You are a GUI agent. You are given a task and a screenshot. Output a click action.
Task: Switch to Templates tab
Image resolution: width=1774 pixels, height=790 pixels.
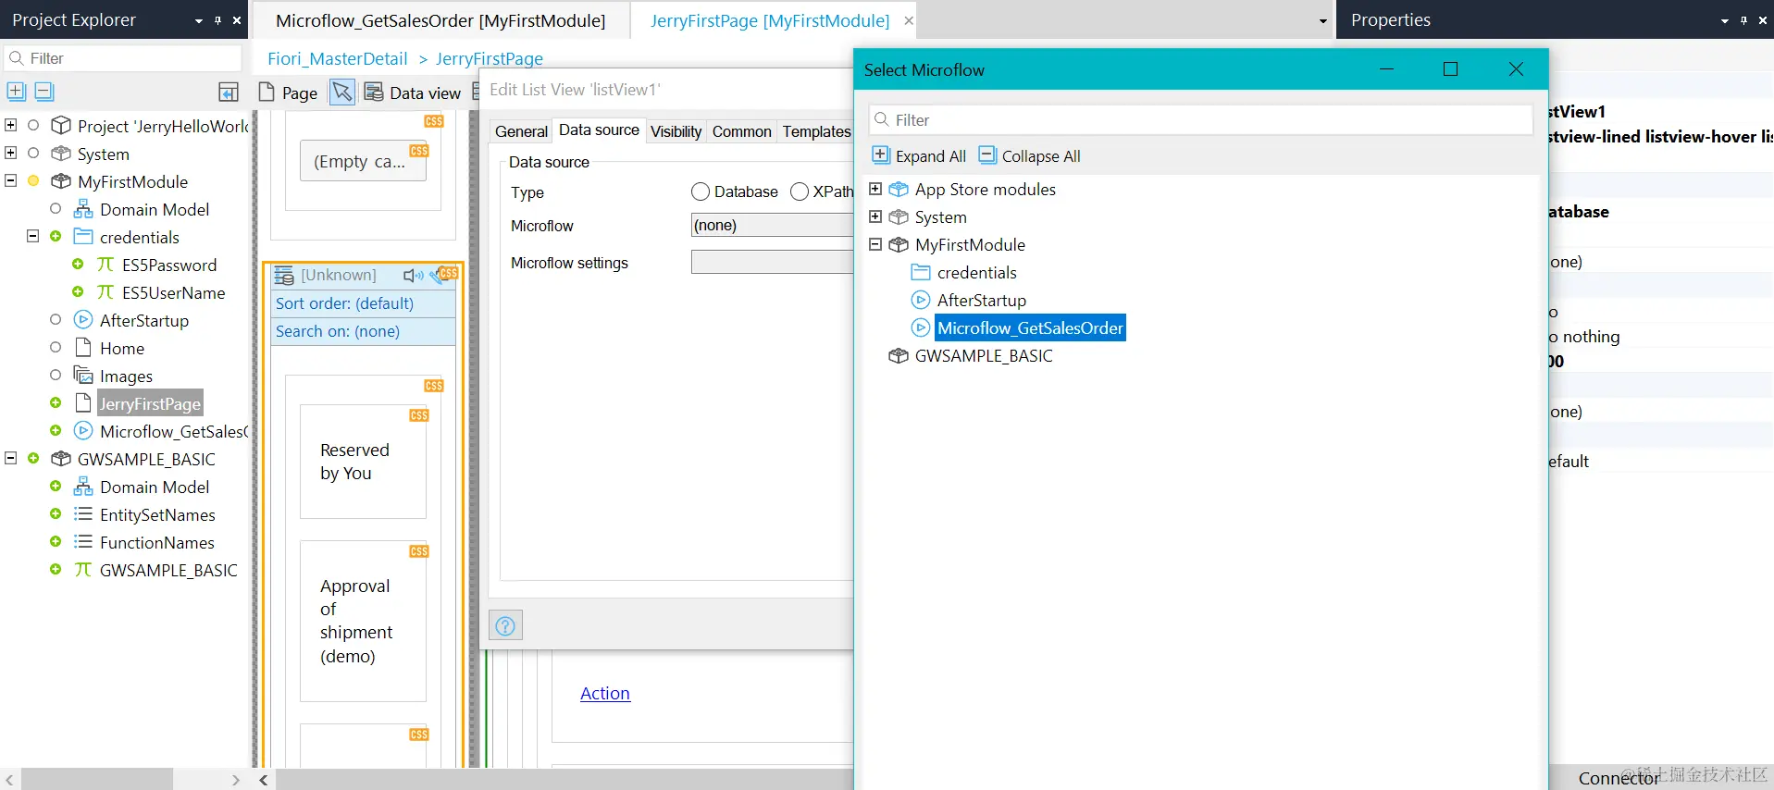(816, 131)
